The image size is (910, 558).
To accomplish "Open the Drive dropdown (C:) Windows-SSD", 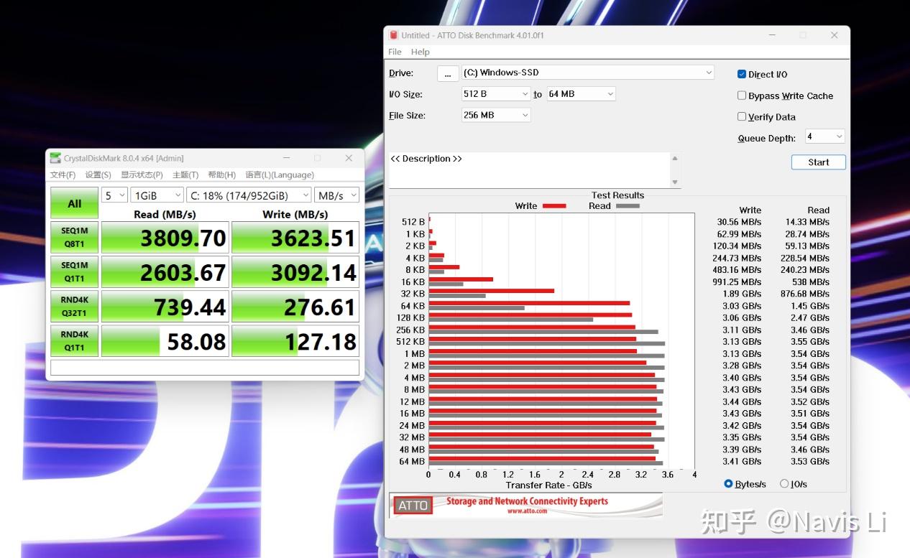I will 587,73.
